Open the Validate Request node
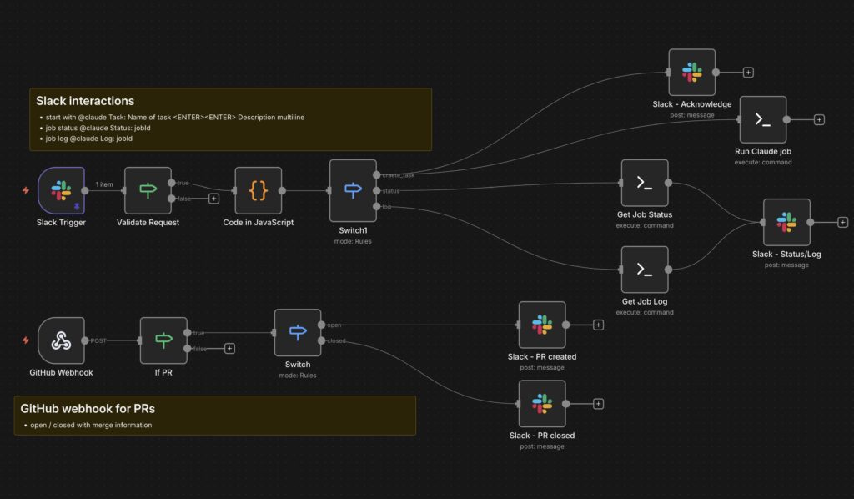The height and width of the screenshot is (499, 854). [148, 190]
